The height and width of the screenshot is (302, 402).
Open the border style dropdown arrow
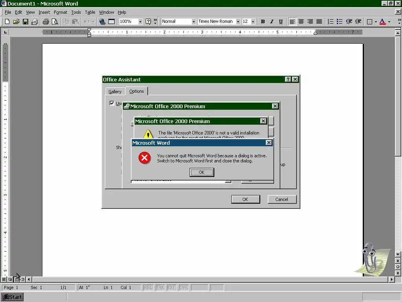[376, 22]
